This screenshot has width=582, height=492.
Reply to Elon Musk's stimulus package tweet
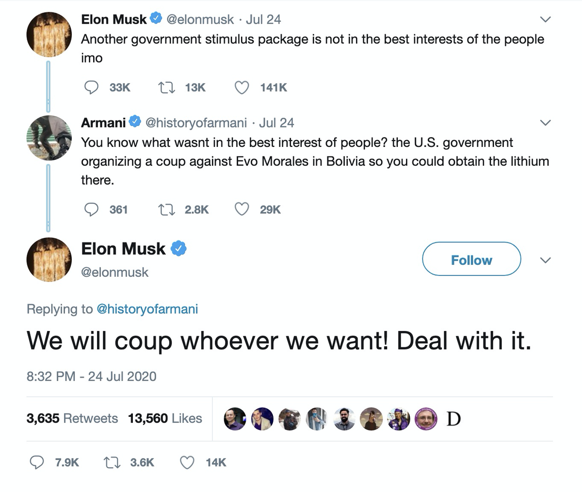tap(92, 87)
